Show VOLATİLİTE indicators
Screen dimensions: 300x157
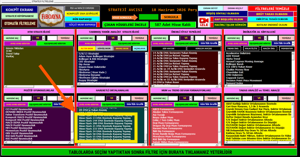click(x=251, y=49)
